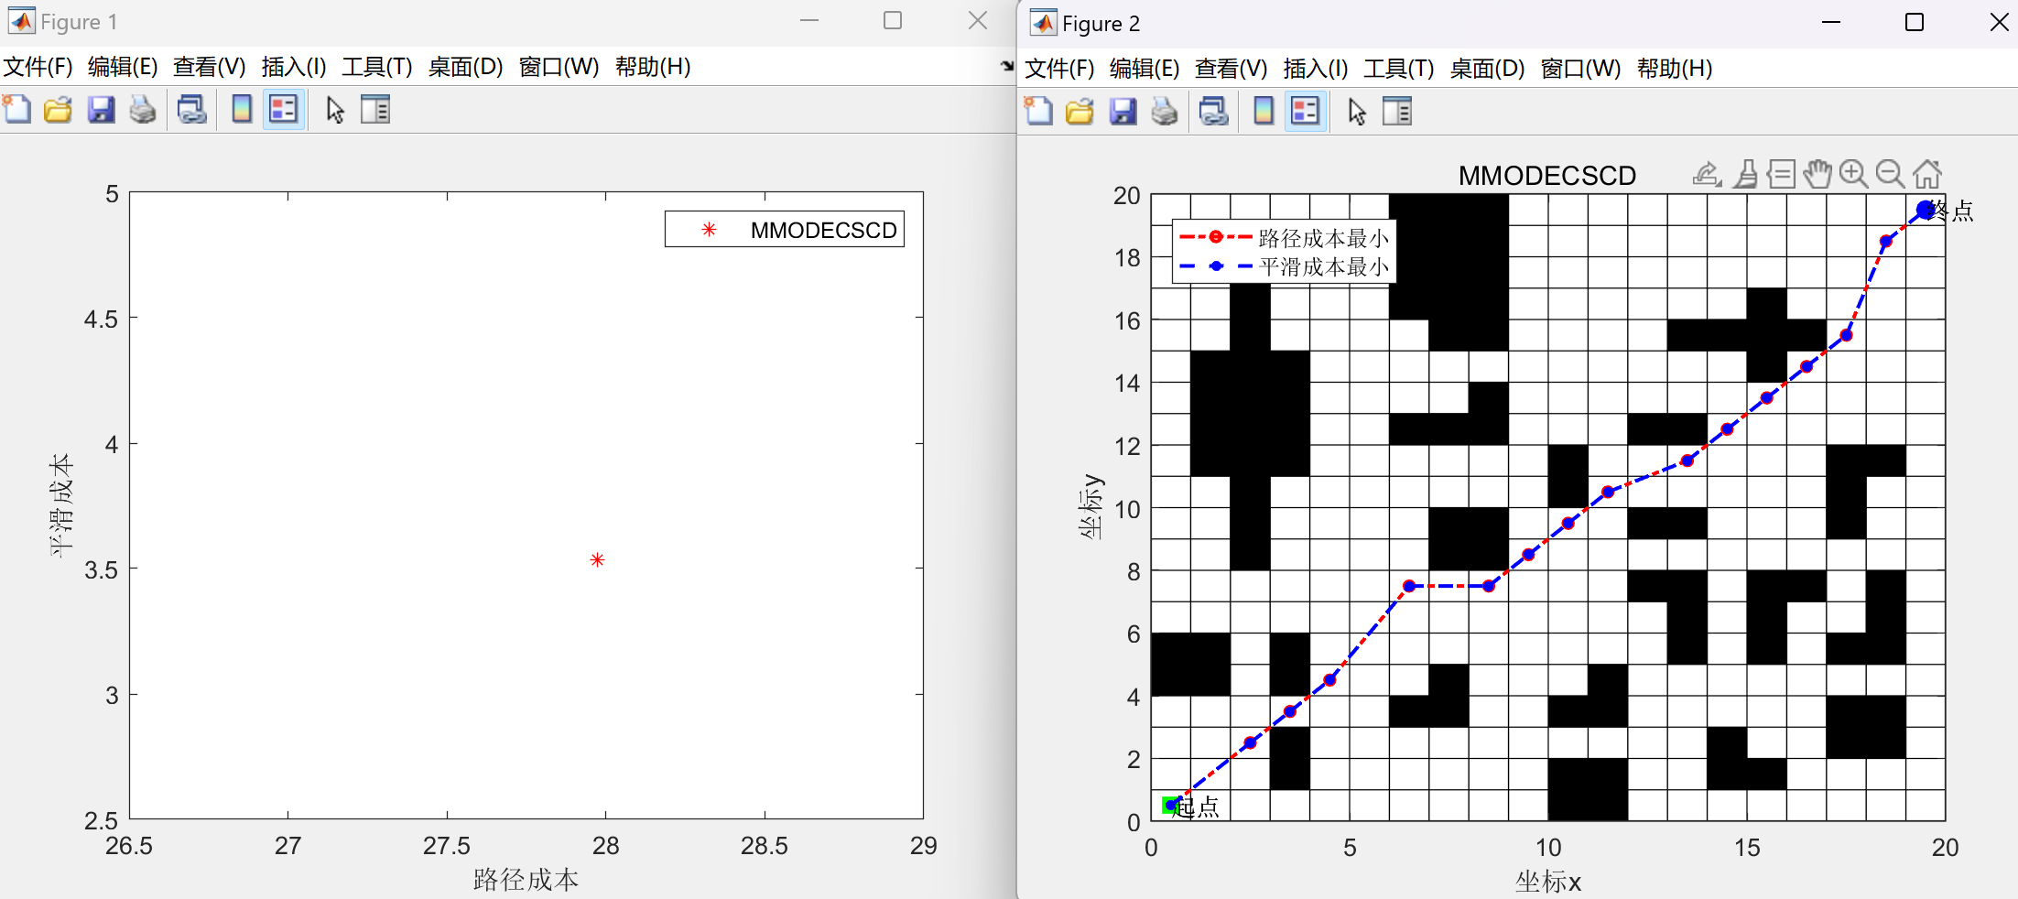Restore view with the home icon

tap(1926, 173)
